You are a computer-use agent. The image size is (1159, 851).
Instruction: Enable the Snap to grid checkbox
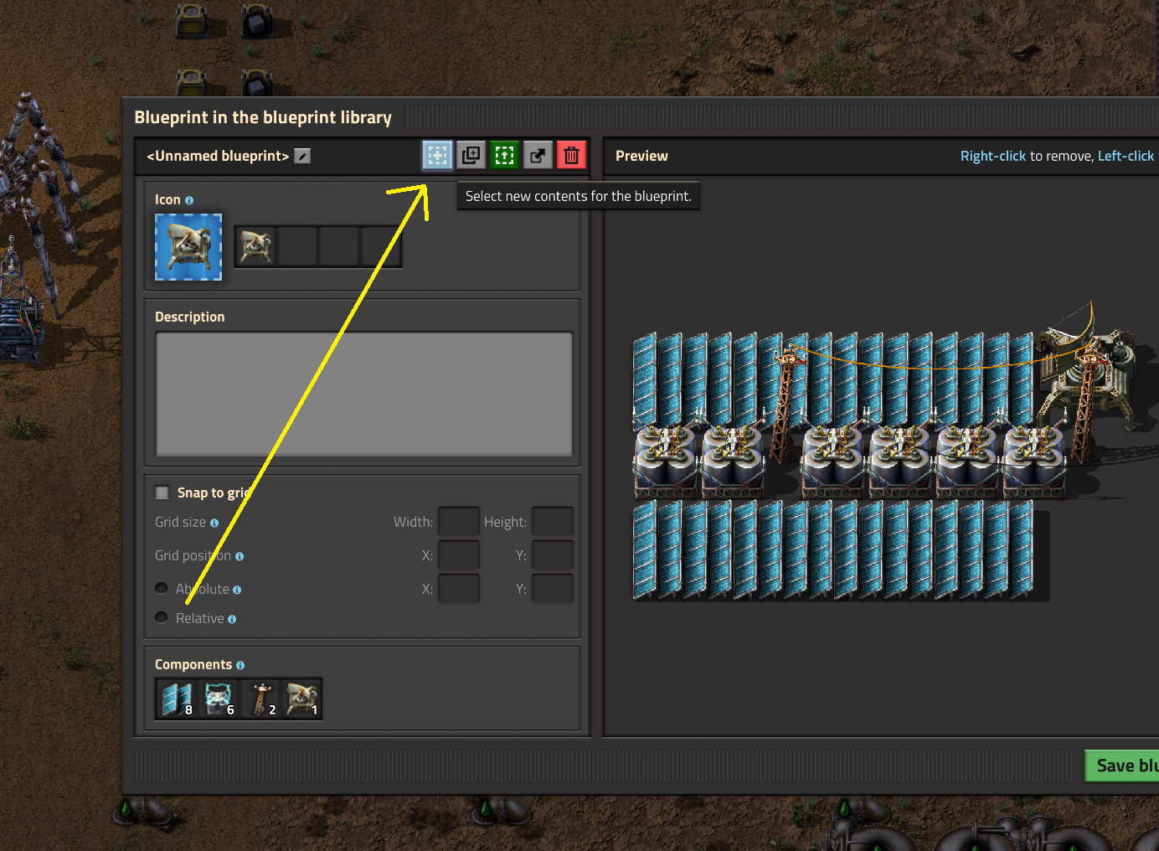pyautogui.click(x=162, y=493)
